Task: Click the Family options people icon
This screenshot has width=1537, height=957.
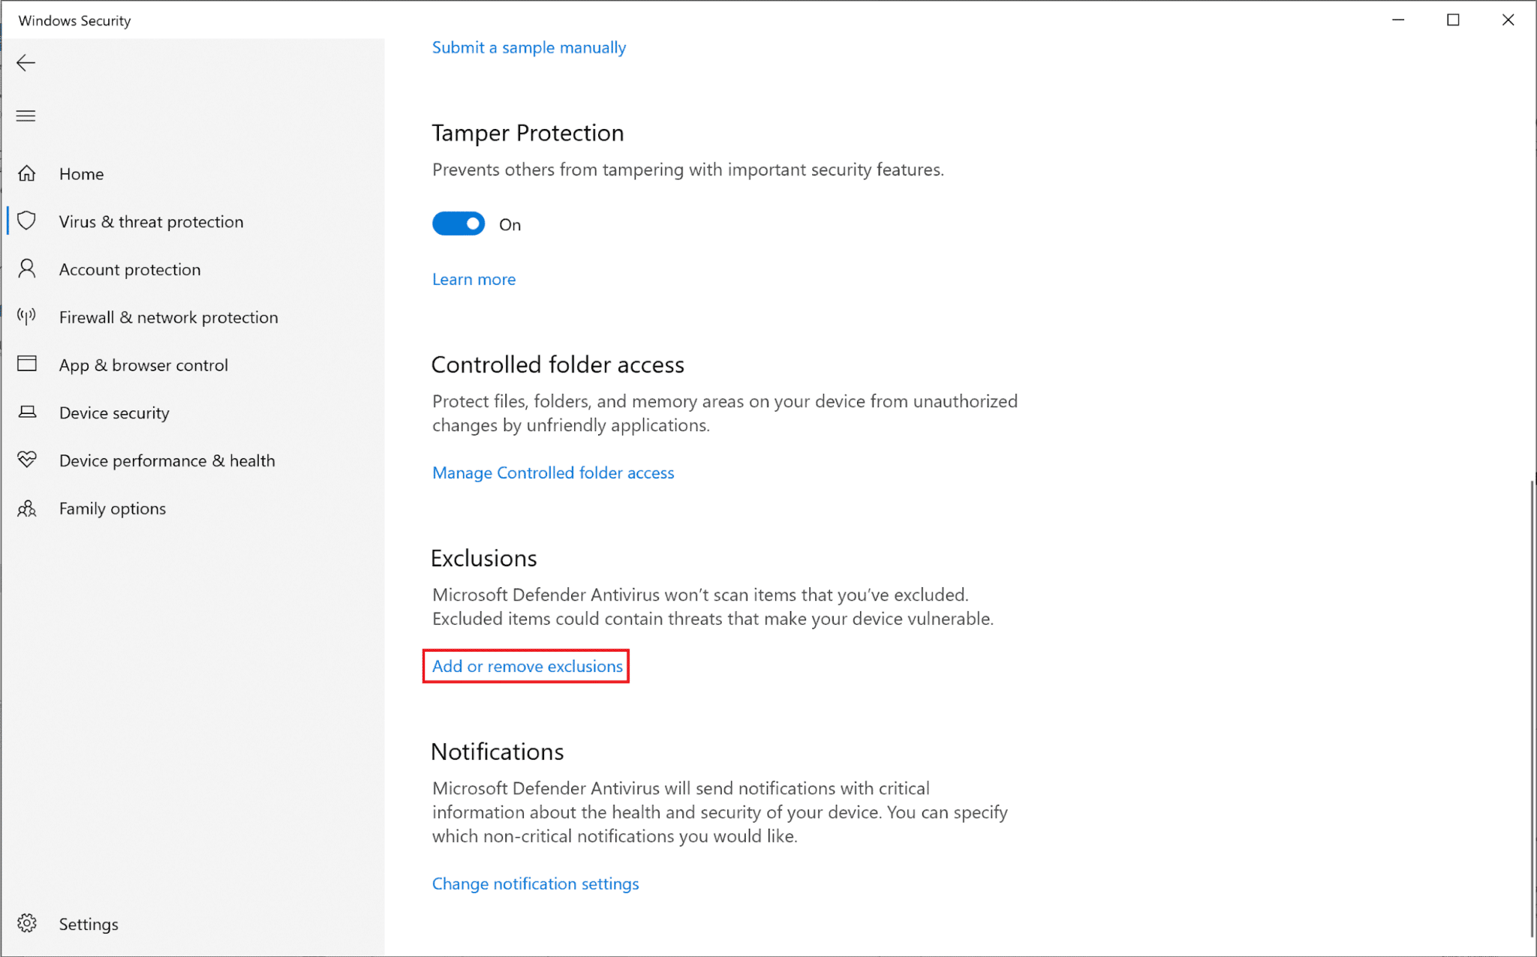Action: pyautogui.click(x=27, y=508)
